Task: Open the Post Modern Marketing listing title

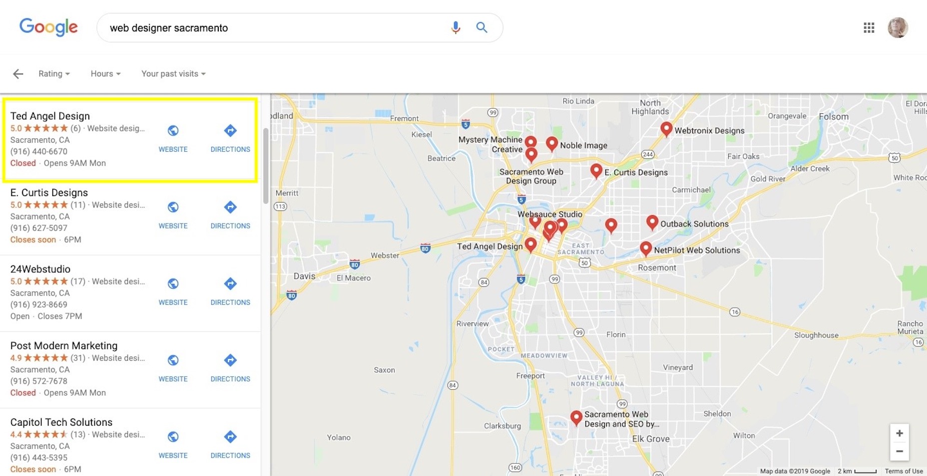Action: pyautogui.click(x=64, y=346)
